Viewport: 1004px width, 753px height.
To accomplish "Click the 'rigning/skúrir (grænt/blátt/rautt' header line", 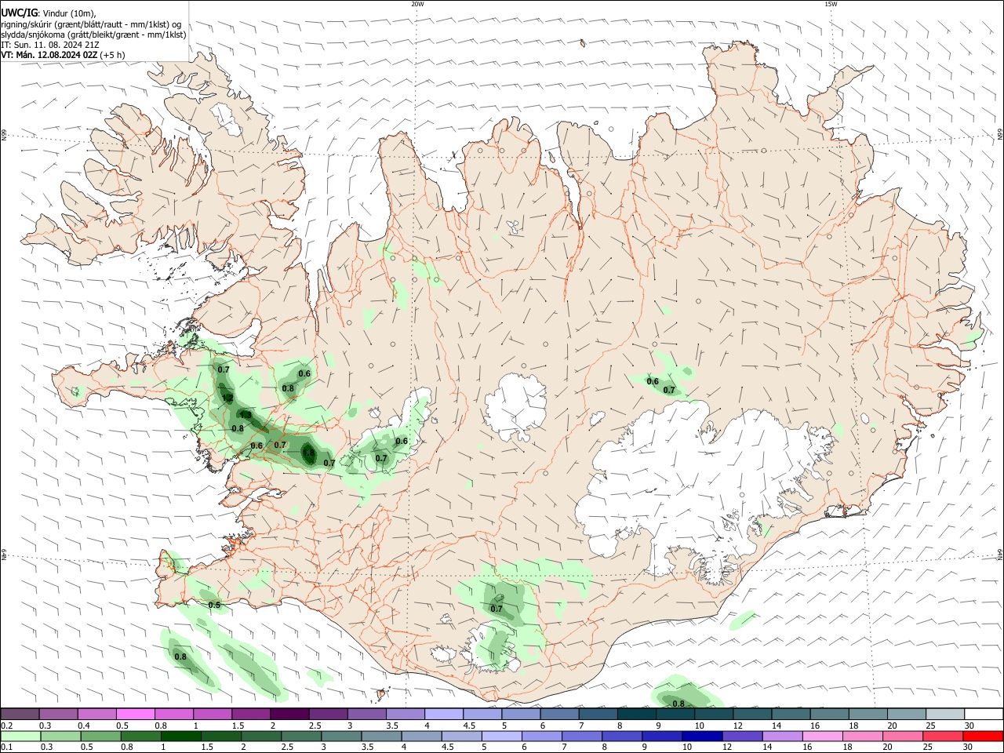I will [x=91, y=24].
